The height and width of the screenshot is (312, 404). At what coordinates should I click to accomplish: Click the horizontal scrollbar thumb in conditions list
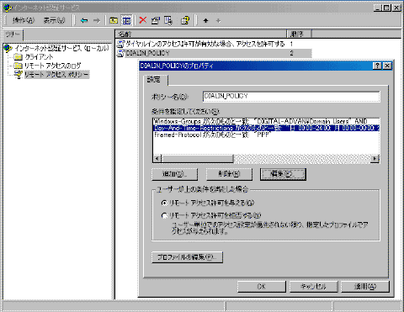197,159
